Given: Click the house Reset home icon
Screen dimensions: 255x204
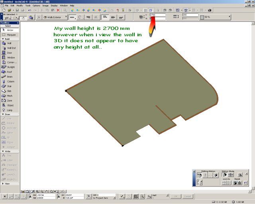Looking at the screenshot, I should (240, 183).
